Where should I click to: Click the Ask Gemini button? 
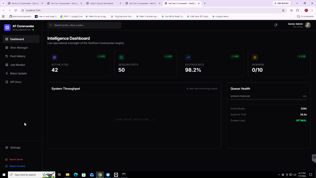point(281,3)
